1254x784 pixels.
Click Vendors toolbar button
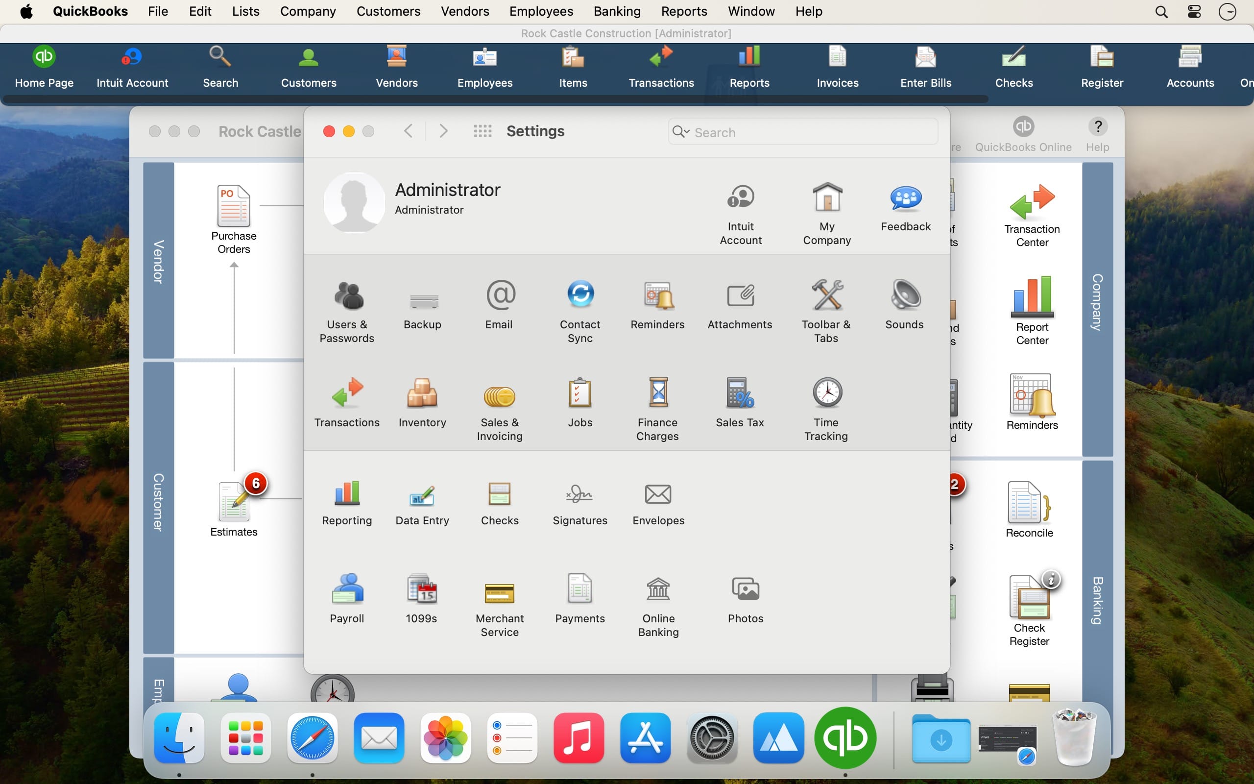point(396,68)
